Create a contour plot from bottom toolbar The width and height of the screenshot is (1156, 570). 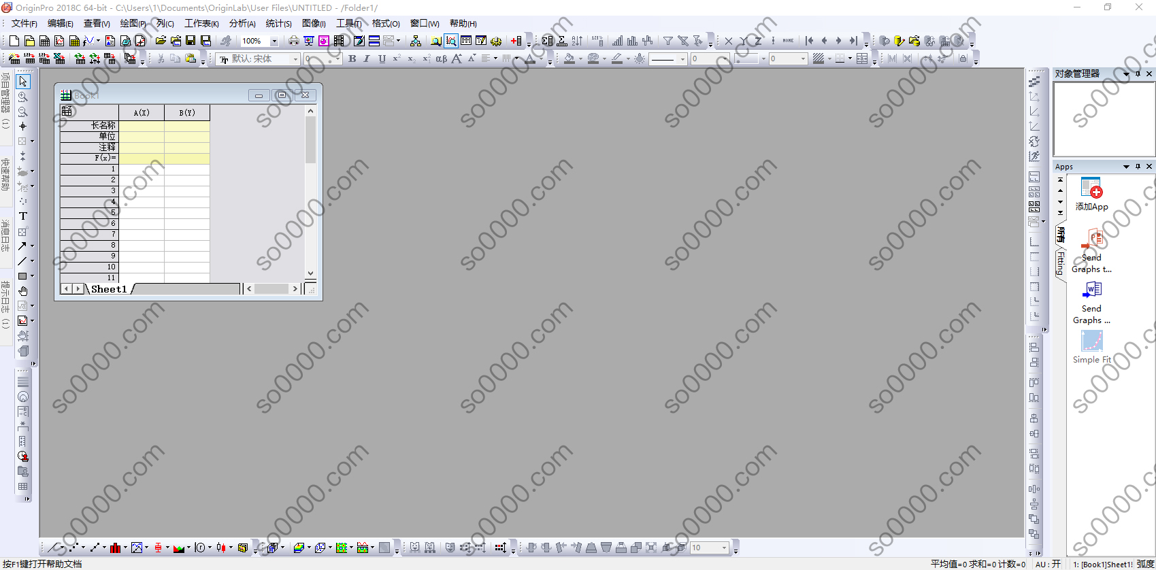click(342, 548)
